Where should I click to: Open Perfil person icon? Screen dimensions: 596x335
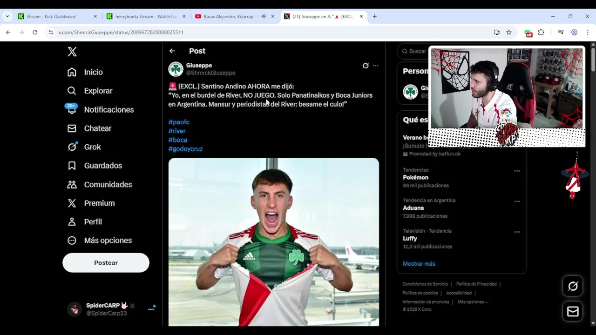point(72,222)
